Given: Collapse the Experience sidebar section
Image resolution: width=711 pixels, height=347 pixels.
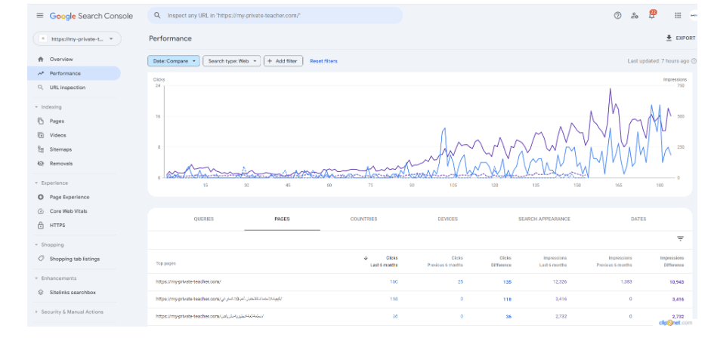Looking at the screenshot, I should [53, 183].
